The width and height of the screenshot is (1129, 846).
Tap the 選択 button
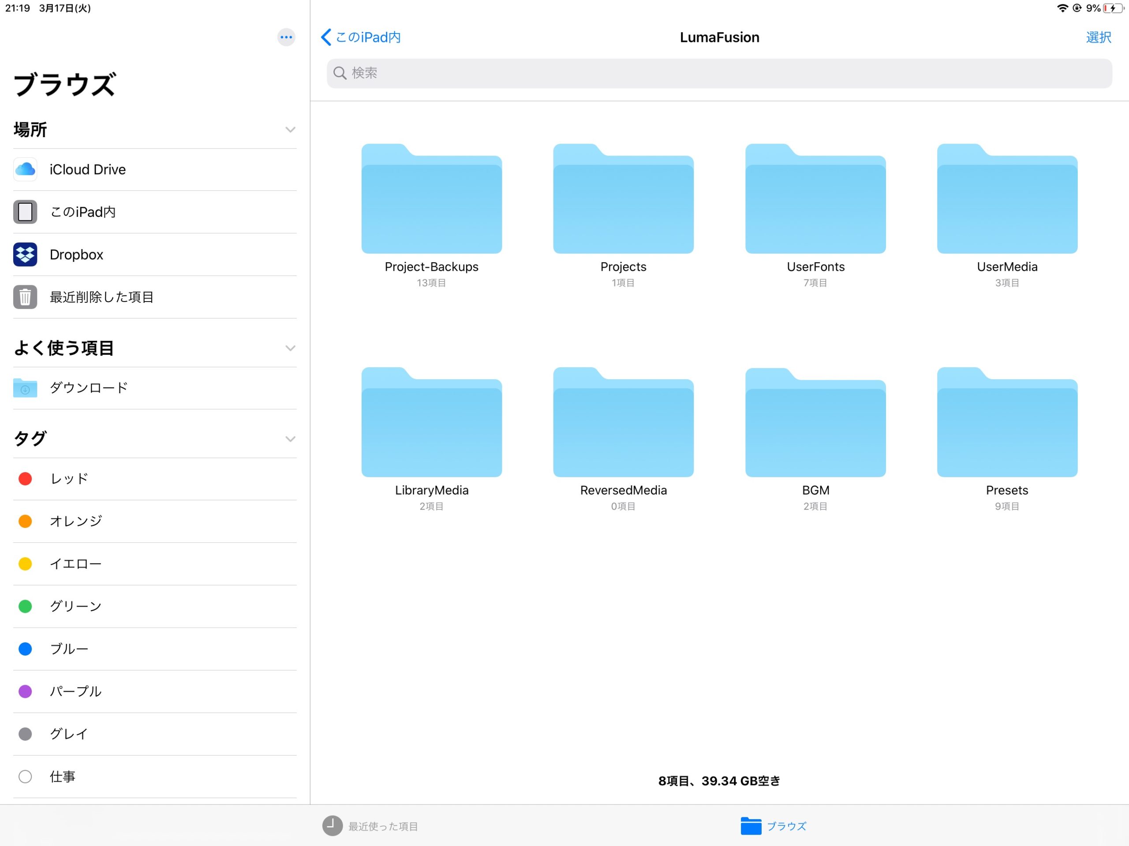pos(1099,37)
